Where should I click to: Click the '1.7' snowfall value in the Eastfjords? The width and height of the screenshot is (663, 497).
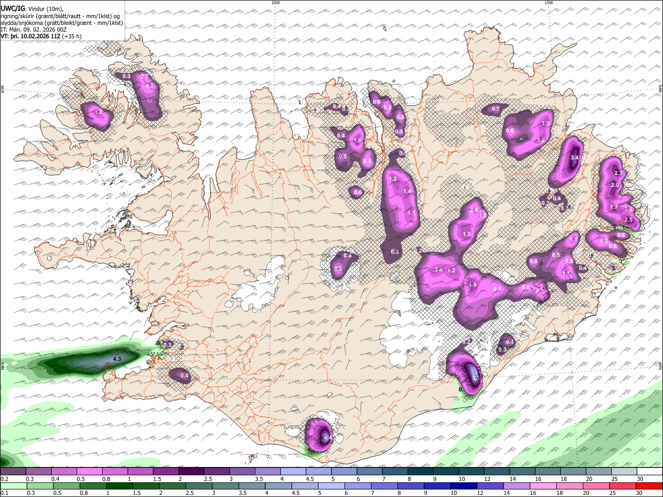tap(614, 207)
